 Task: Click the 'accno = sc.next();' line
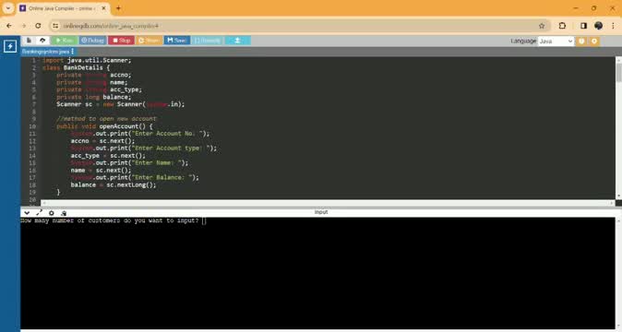click(102, 141)
